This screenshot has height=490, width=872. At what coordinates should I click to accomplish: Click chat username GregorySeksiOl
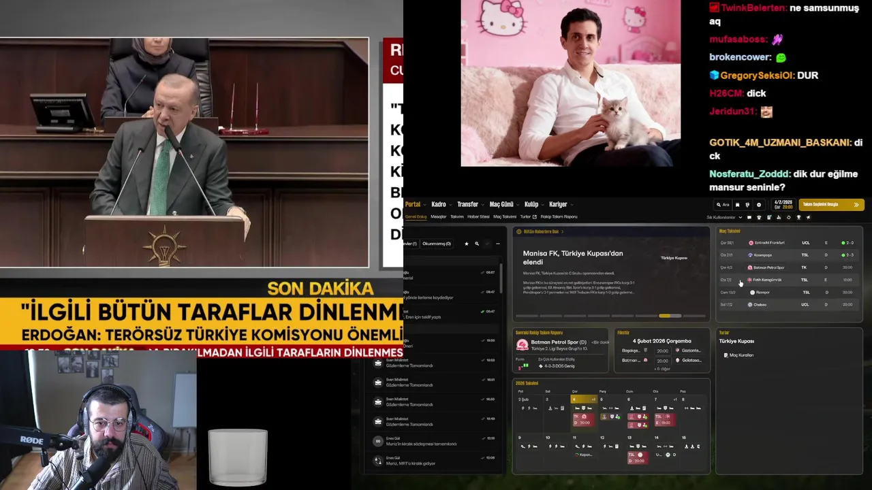tap(758, 76)
